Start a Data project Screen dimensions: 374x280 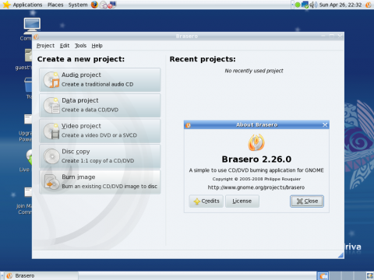(100, 105)
